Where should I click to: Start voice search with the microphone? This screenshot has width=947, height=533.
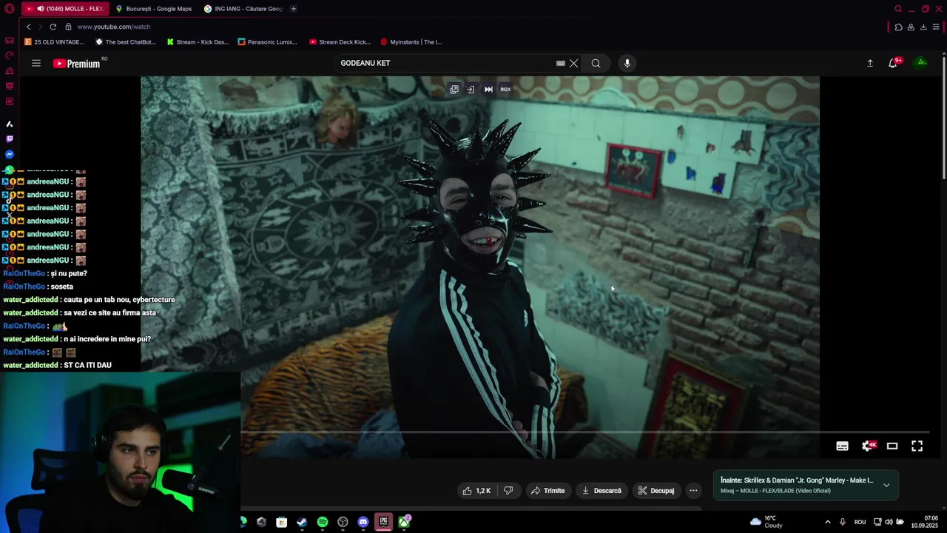tap(627, 63)
